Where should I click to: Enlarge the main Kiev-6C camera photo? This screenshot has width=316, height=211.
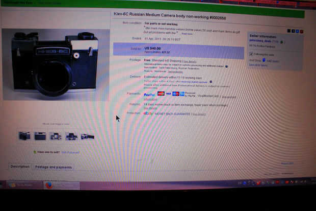[56, 65]
